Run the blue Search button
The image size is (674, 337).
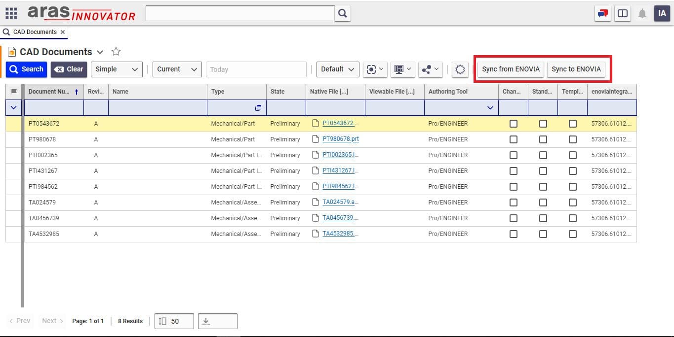(x=26, y=69)
